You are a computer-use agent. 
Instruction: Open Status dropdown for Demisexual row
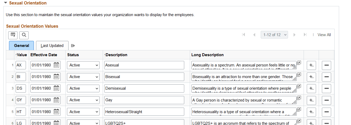coord(83,88)
